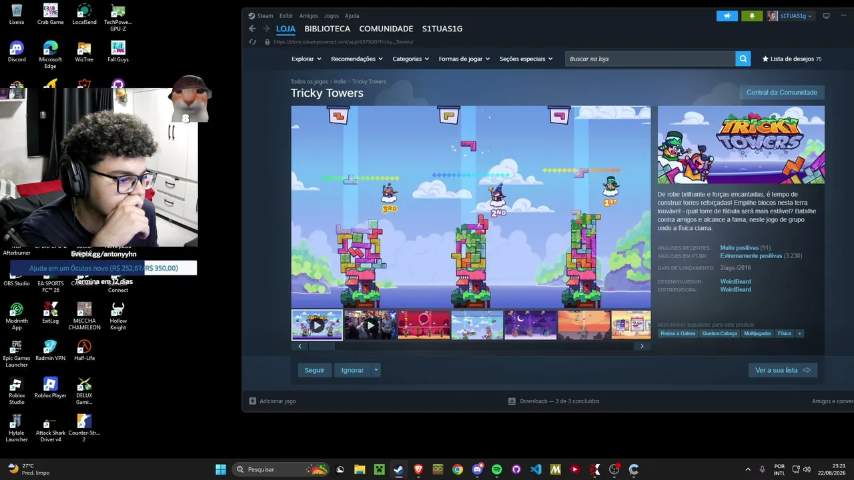Click the screenshot strip horizontal scrollbar handle
The image size is (854, 480).
[x=322, y=346]
